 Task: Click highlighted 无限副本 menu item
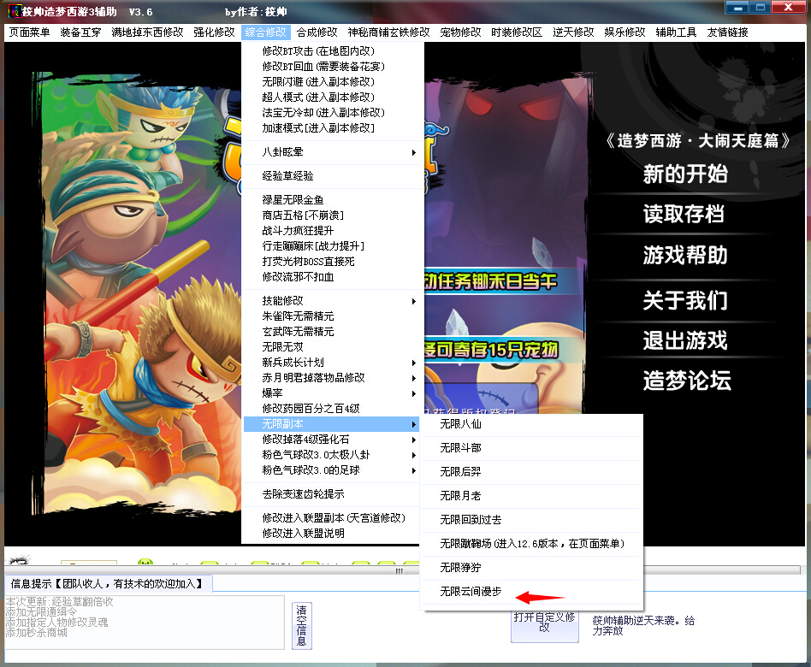point(331,424)
